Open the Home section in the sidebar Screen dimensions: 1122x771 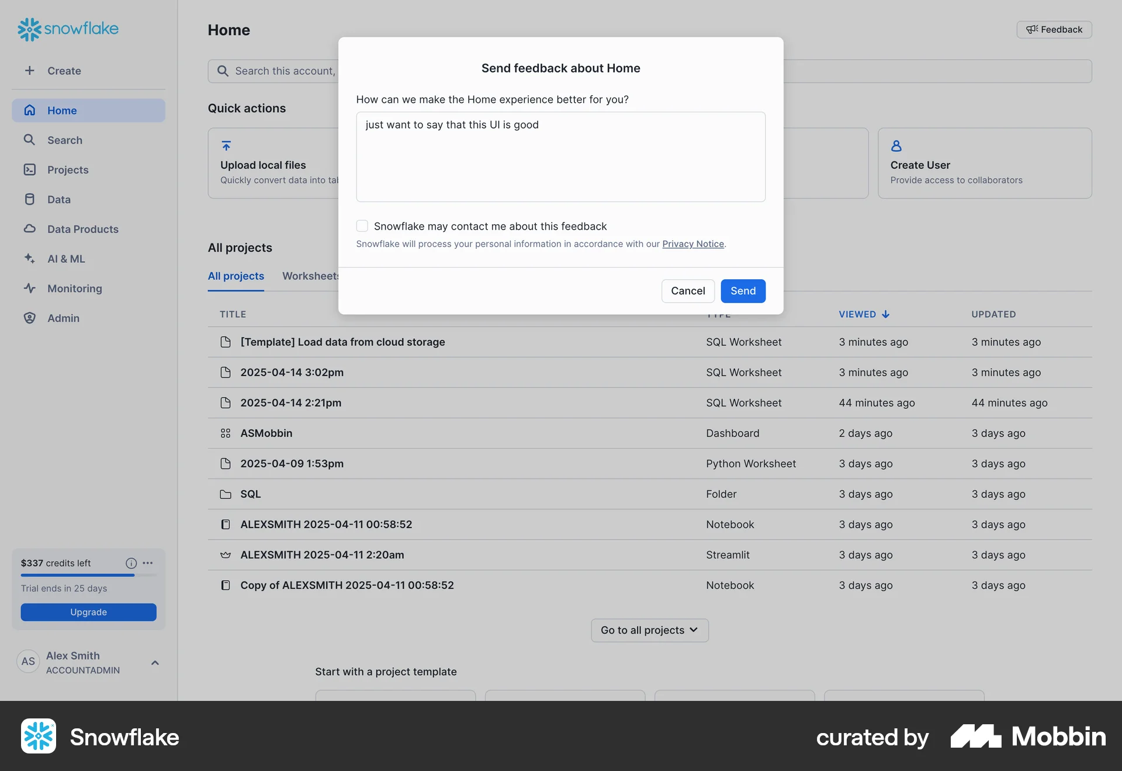(61, 110)
